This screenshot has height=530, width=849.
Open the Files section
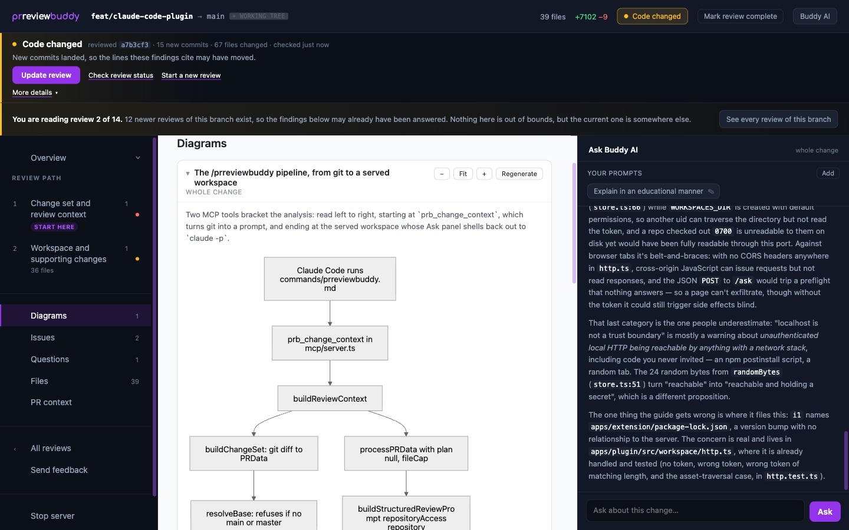click(75, 381)
